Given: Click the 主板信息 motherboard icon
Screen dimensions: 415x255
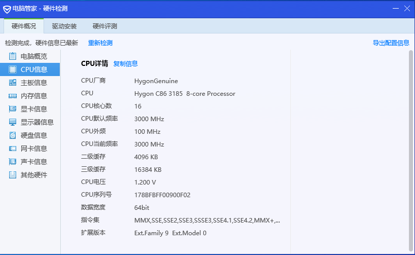Looking at the screenshot, I should [13, 83].
